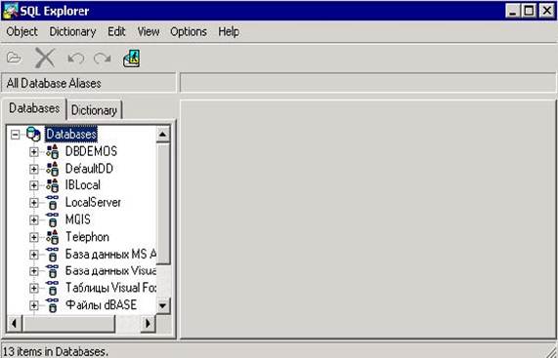The image size is (558, 358).
Task: Select the MQIS alias
Action: [x=78, y=219]
